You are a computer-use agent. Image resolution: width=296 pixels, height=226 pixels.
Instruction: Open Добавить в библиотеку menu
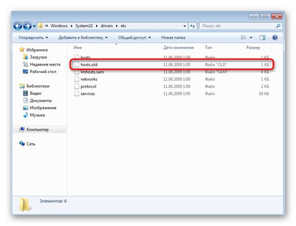[x=83, y=37]
